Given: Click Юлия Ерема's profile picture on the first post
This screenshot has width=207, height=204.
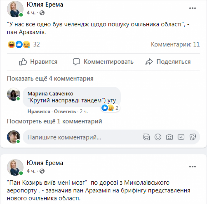Looking at the screenshot, I should coord(15,9).
